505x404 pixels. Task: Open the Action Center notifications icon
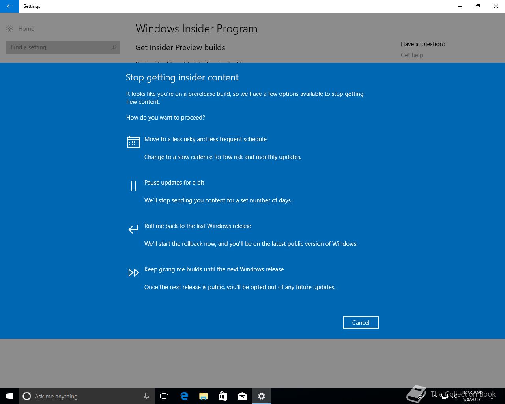click(492, 396)
